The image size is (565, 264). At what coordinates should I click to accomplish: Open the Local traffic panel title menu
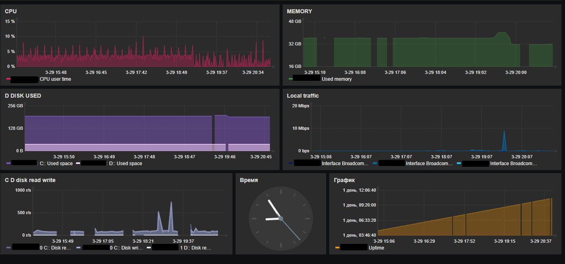coord(302,96)
